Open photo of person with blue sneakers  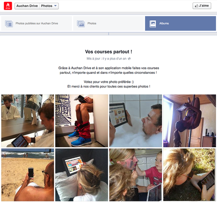coord(82,121)
